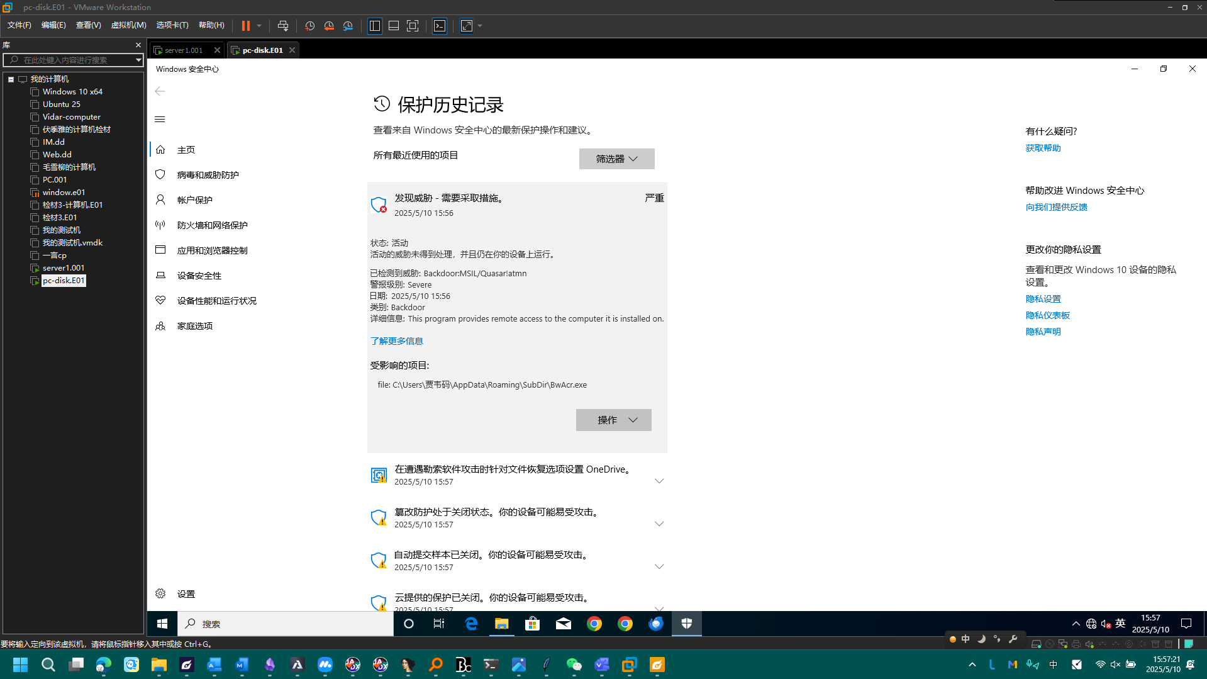Go to 防火墙和网络保护 section
The height and width of the screenshot is (679, 1207).
pos(212,225)
